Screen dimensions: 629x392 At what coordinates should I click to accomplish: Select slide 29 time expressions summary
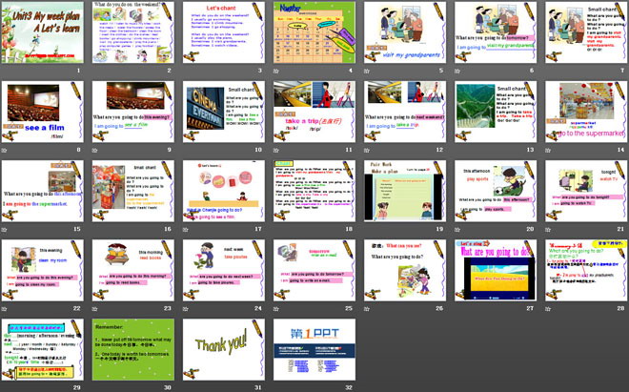point(43,349)
